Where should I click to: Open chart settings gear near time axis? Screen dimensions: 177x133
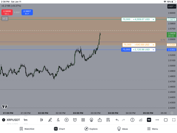[172, 113]
